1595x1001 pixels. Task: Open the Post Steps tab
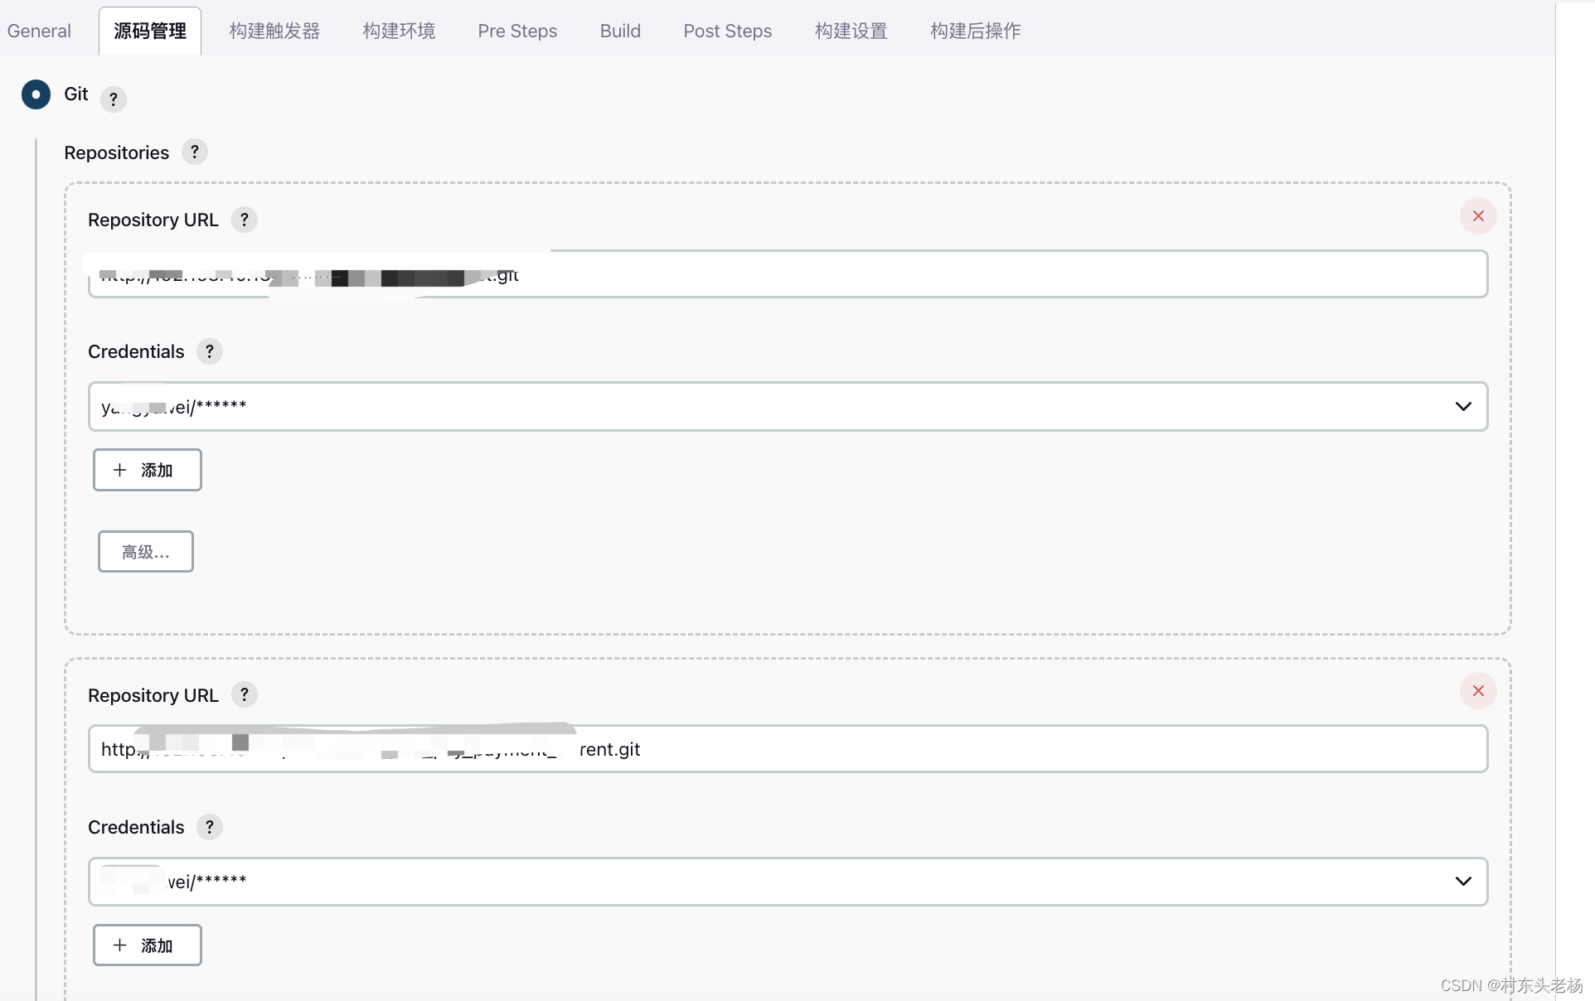coord(727,31)
